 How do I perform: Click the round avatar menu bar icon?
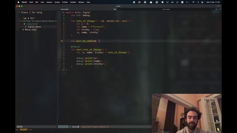[145, 2]
